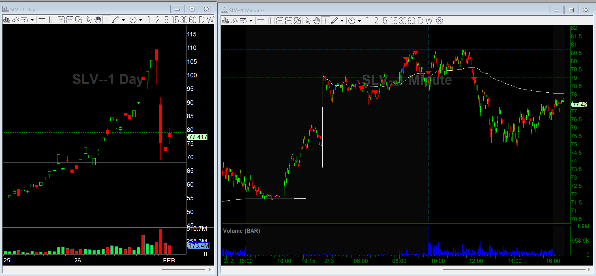The height and width of the screenshot is (276, 596).
Task: Zoom in on the SLV 1 Minute chart
Action: pyautogui.click(x=280, y=21)
